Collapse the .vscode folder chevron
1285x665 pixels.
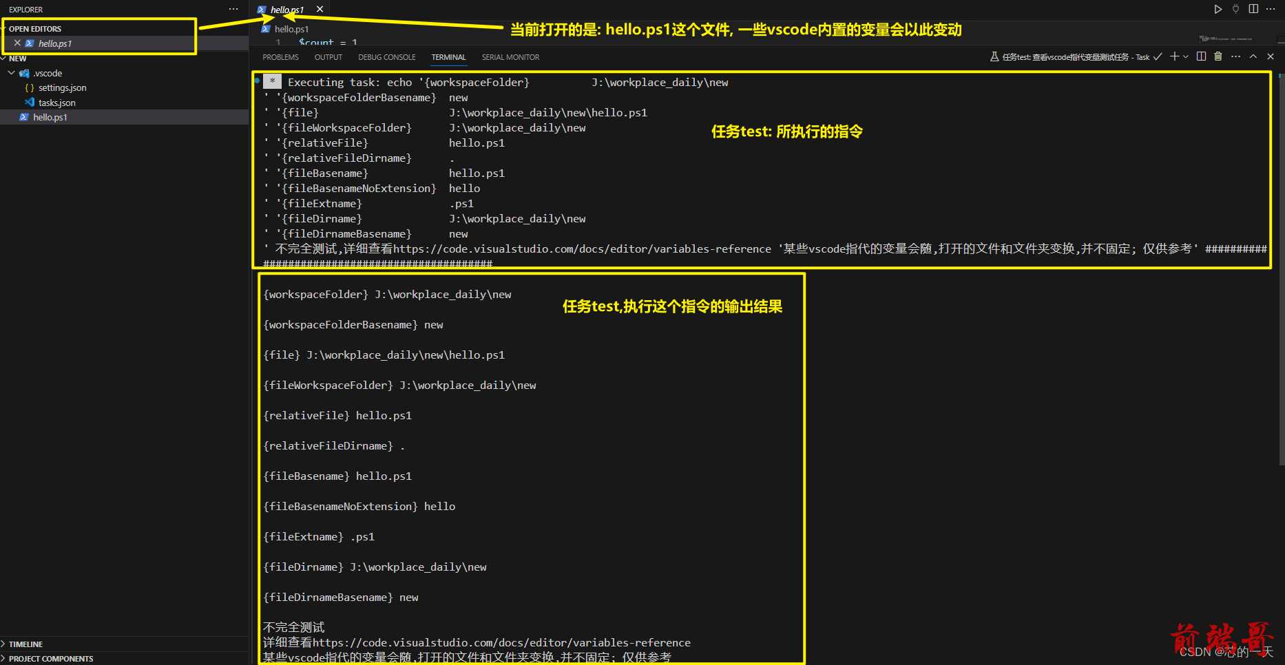[11, 73]
